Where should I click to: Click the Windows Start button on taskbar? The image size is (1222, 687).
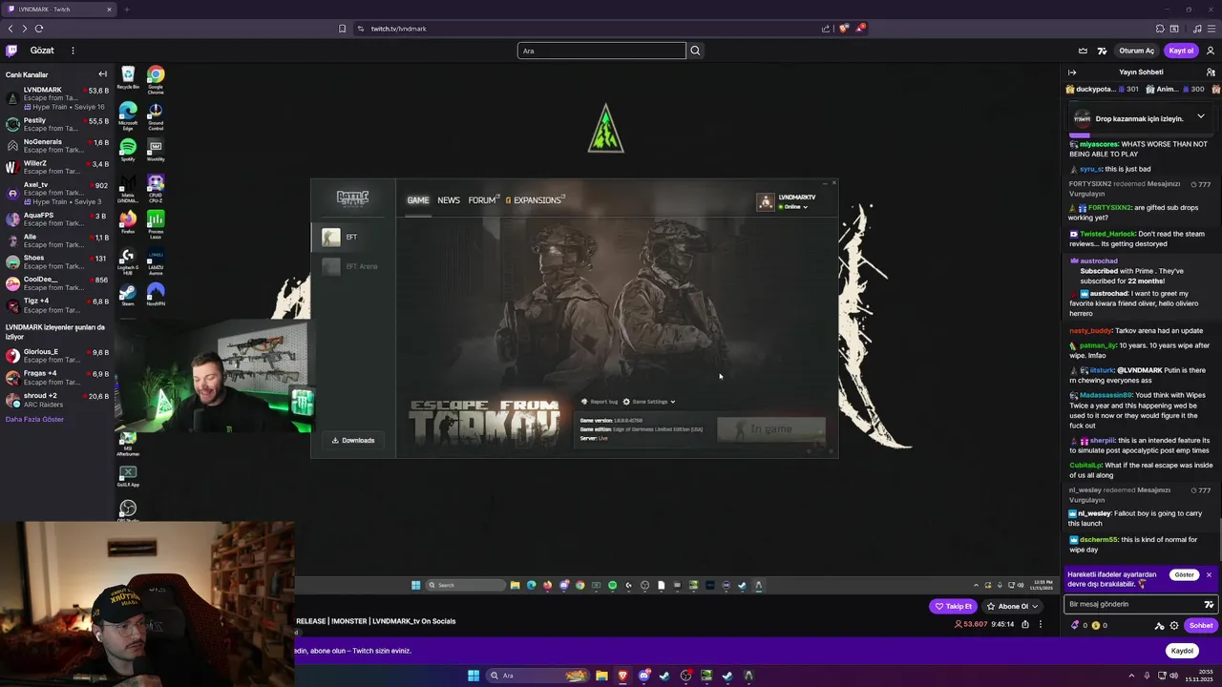click(473, 676)
